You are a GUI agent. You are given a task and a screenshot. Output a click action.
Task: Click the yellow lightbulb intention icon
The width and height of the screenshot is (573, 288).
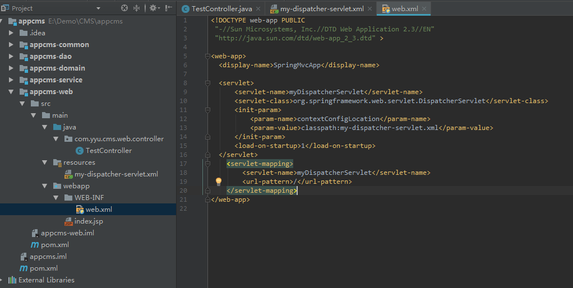click(x=219, y=182)
